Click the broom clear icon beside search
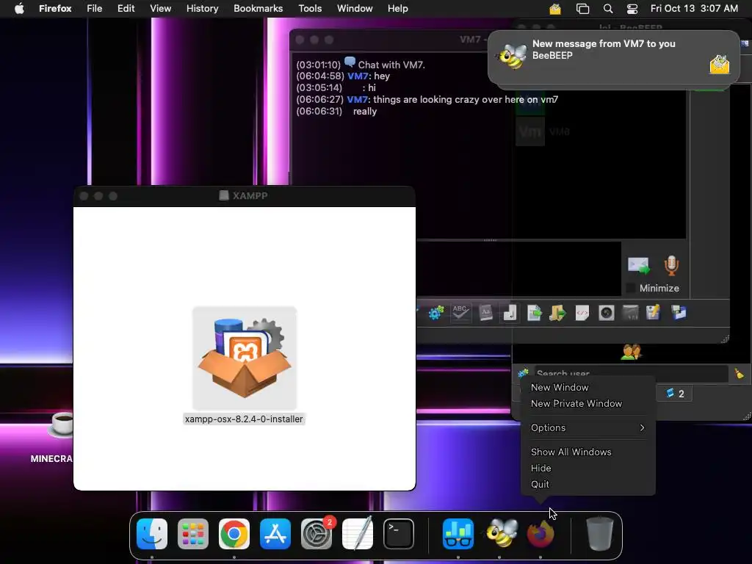Image resolution: width=752 pixels, height=564 pixels. (739, 373)
